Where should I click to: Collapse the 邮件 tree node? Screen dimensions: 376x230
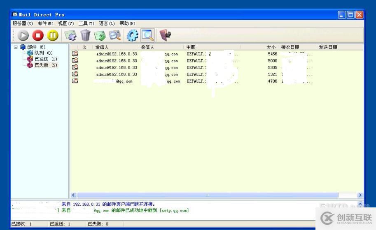pyautogui.click(x=16, y=47)
